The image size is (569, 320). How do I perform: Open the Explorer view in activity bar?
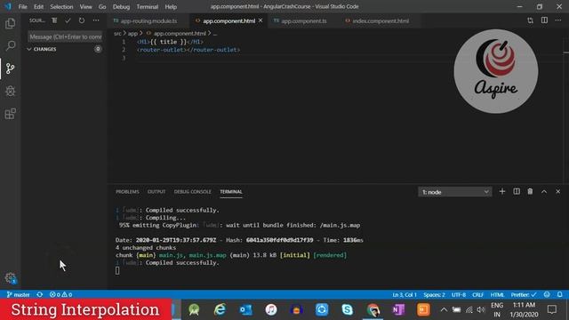click(10, 24)
